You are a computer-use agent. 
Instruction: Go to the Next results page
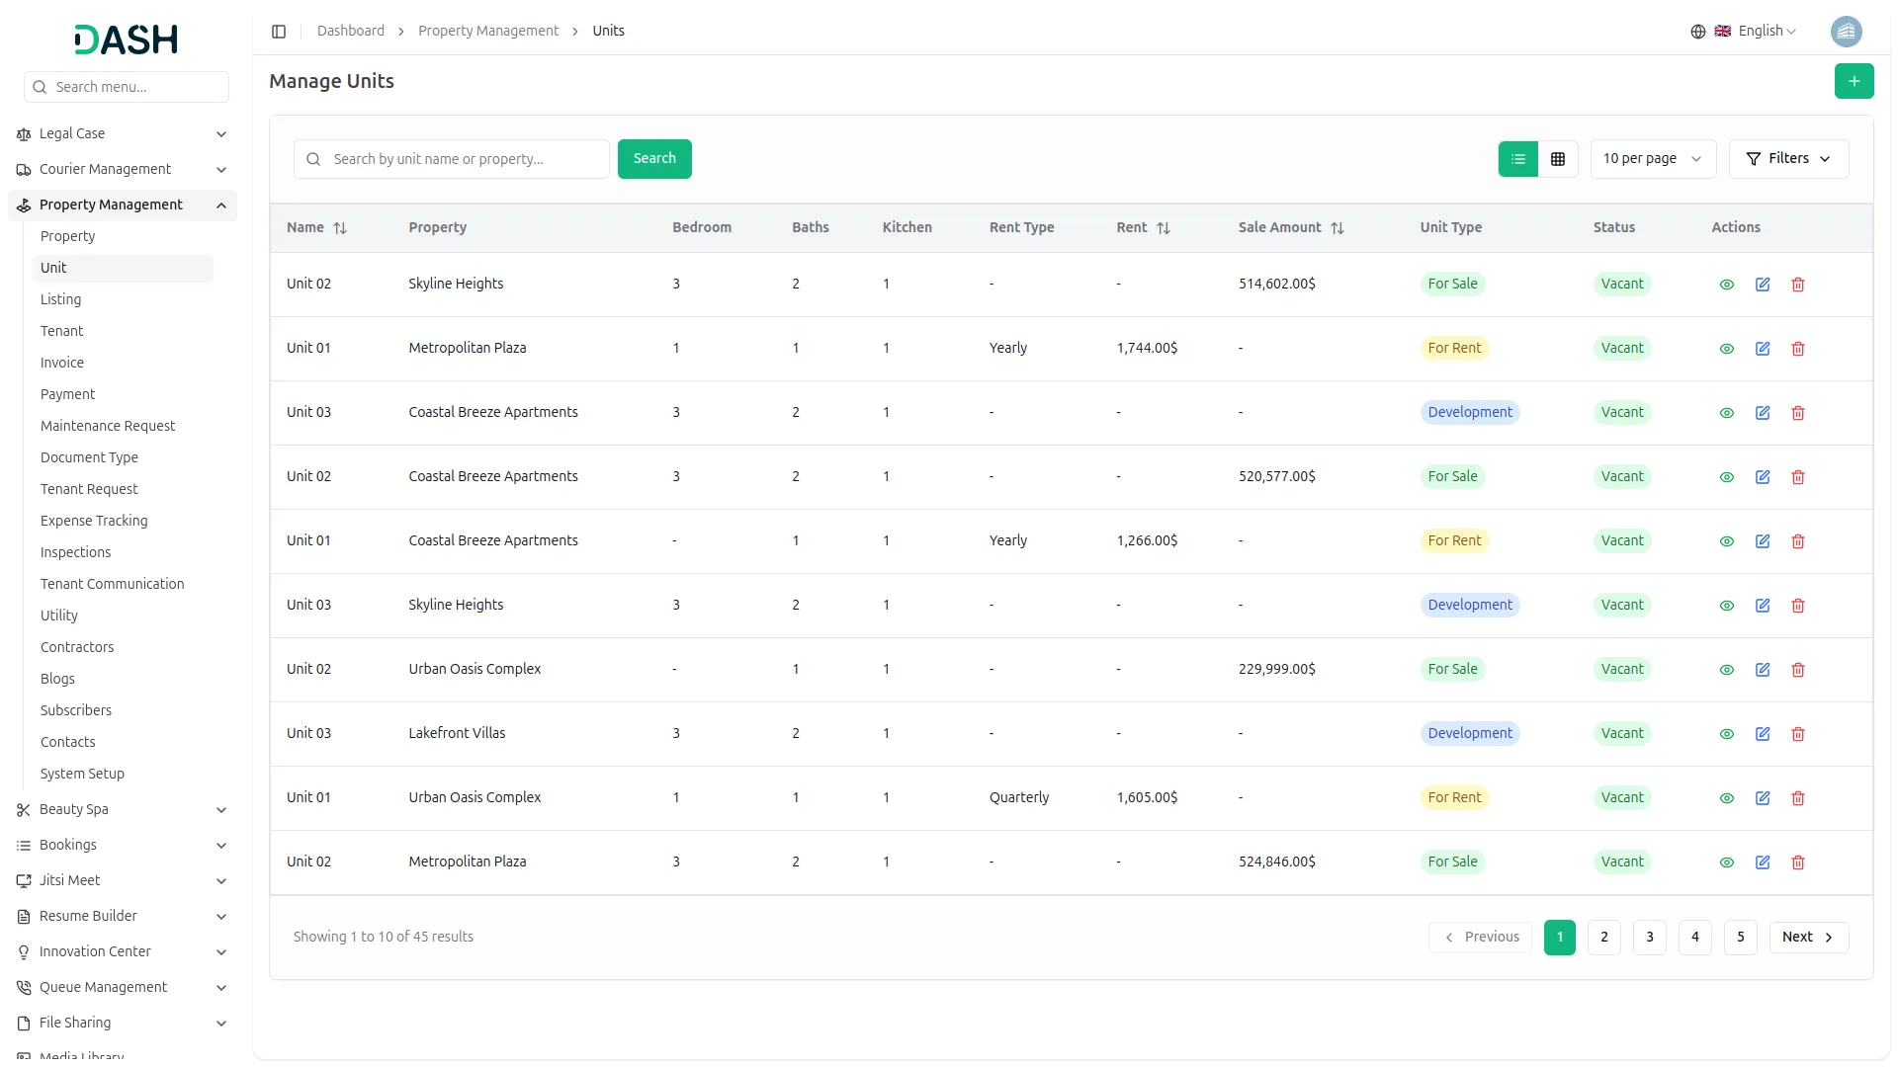[x=1807, y=938]
